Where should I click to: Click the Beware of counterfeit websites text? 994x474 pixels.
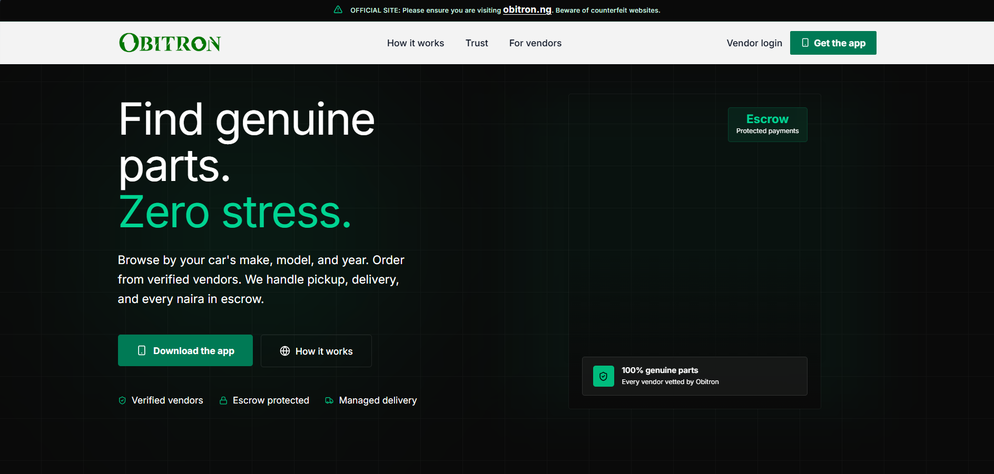coord(608,10)
